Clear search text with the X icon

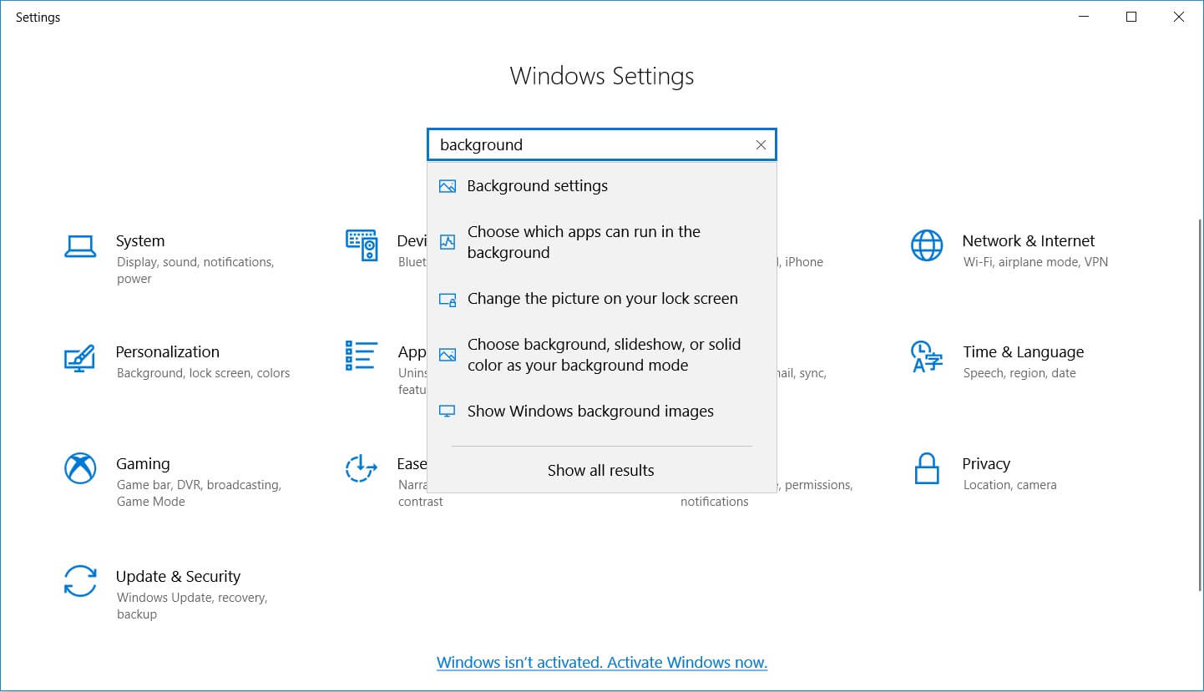click(x=761, y=144)
